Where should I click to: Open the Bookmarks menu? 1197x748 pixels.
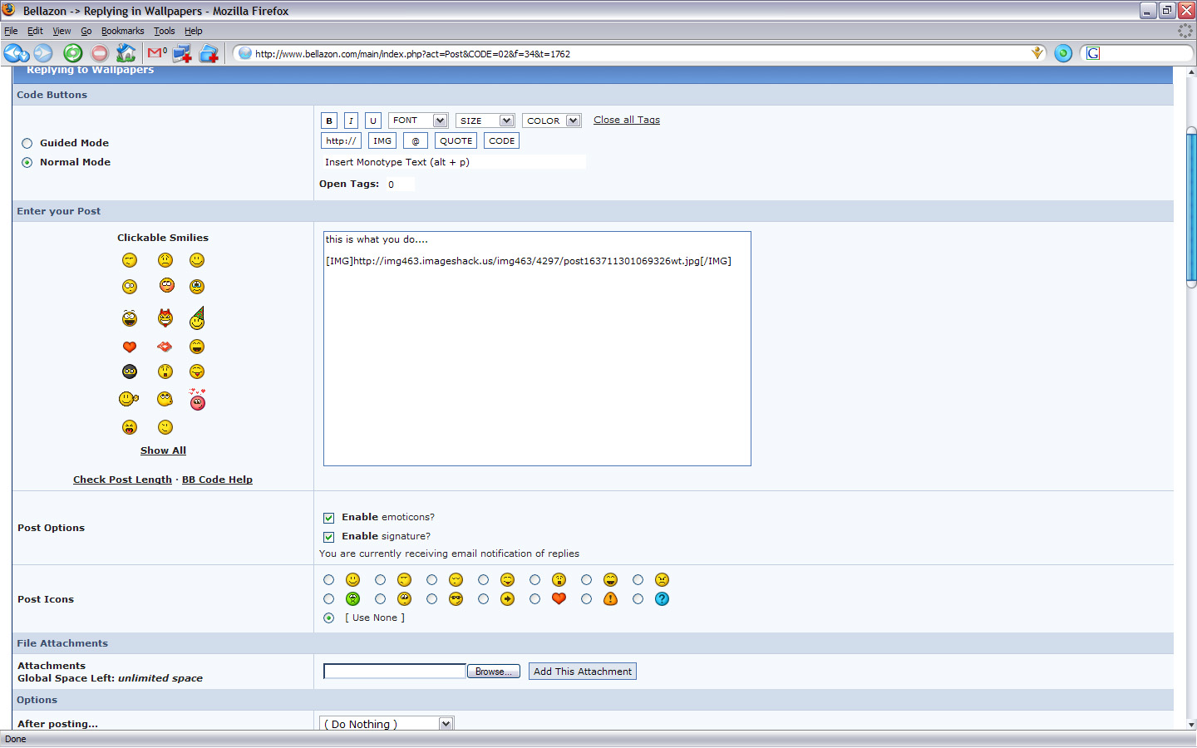(122, 31)
